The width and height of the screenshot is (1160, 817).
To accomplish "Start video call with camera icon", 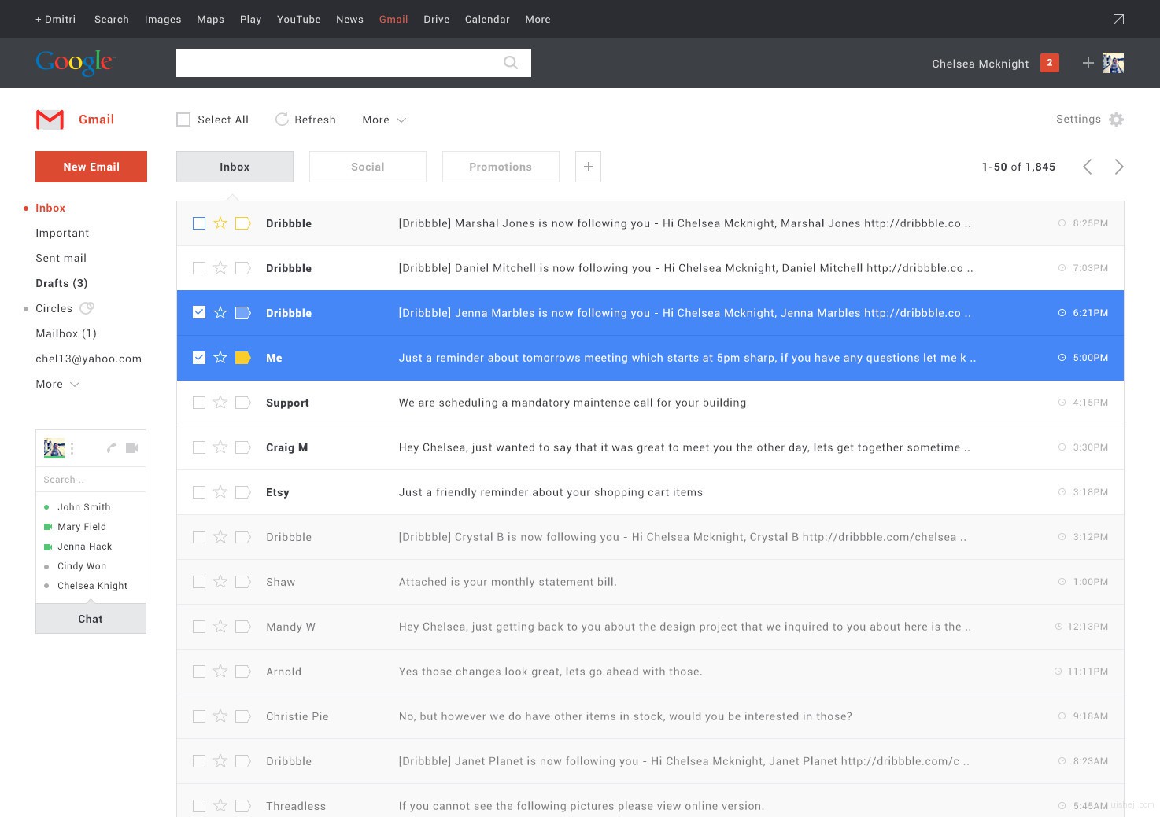I will [x=131, y=448].
